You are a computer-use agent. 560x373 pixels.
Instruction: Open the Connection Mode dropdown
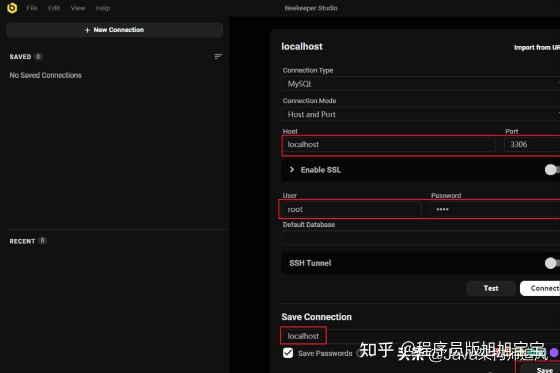[x=421, y=114]
